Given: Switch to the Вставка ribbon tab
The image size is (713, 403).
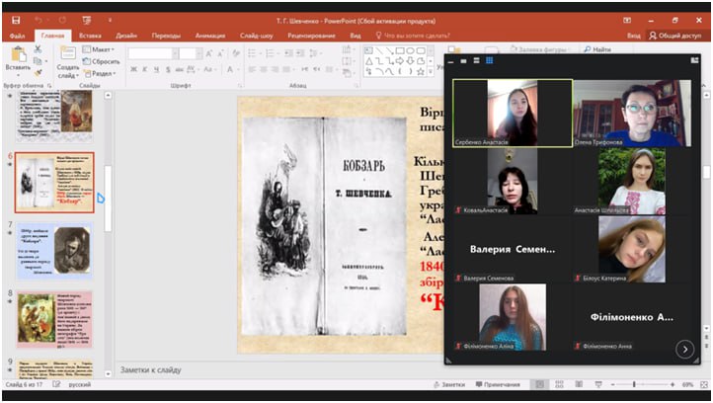Looking at the screenshot, I should click(90, 35).
